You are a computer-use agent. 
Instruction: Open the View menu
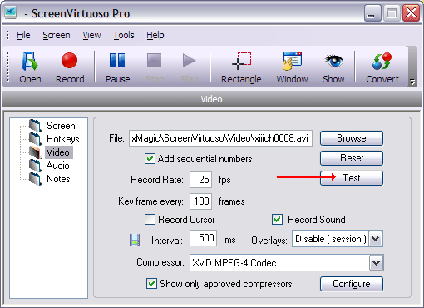pyautogui.click(x=91, y=35)
